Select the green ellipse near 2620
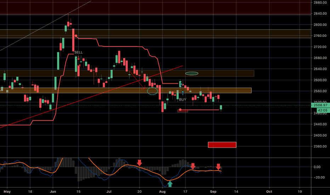 pos(192,73)
